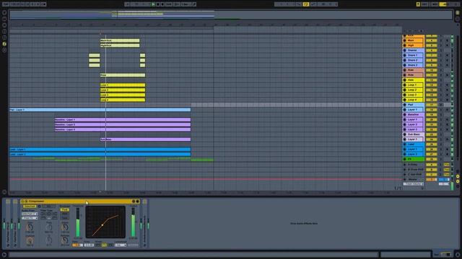Viewport: 462px width, 259px height.
Task: Click the transport Stop button
Action: pos(157,4)
